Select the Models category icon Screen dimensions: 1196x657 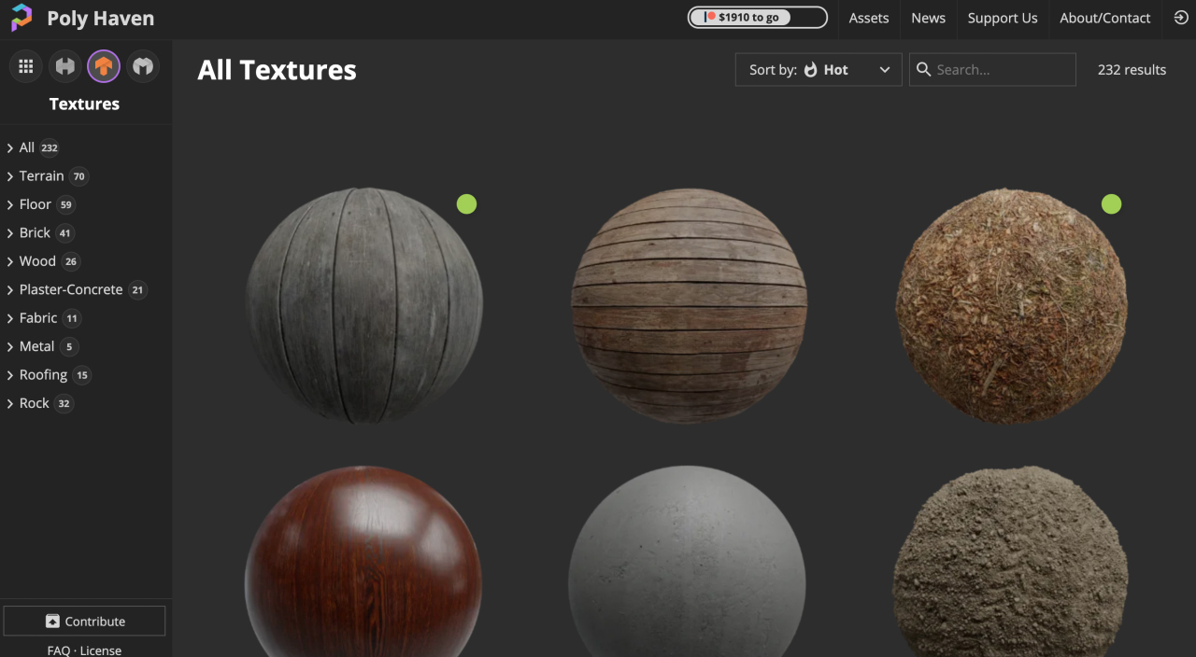(143, 66)
